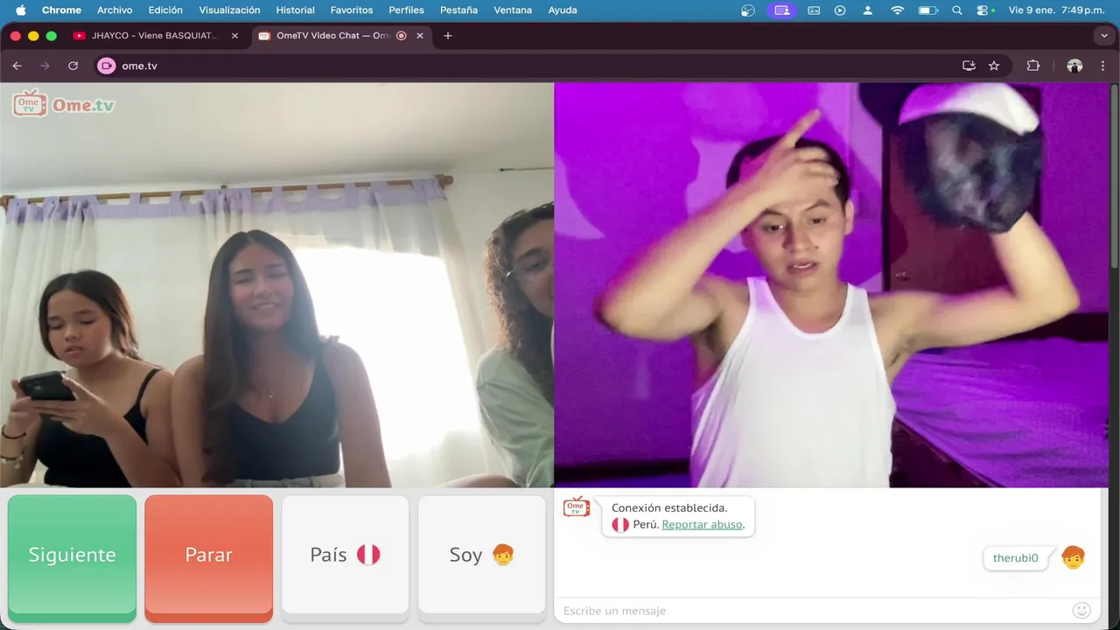Click Siguiente to skip to next stranger
This screenshot has width=1120, height=630.
[72, 558]
